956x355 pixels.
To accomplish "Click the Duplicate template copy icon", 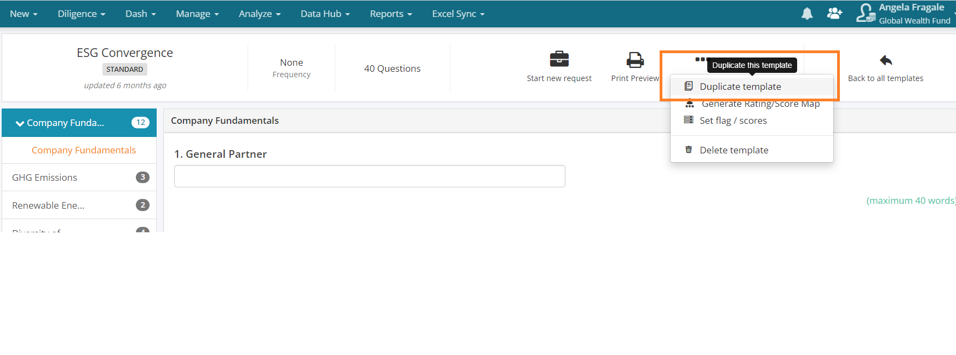I will pyautogui.click(x=689, y=86).
